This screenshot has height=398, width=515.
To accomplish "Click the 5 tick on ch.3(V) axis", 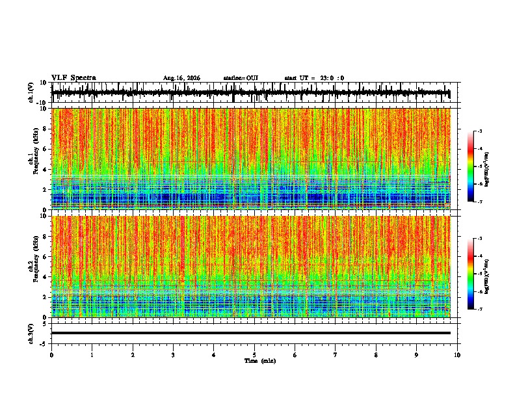I will [x=45, y=323].
